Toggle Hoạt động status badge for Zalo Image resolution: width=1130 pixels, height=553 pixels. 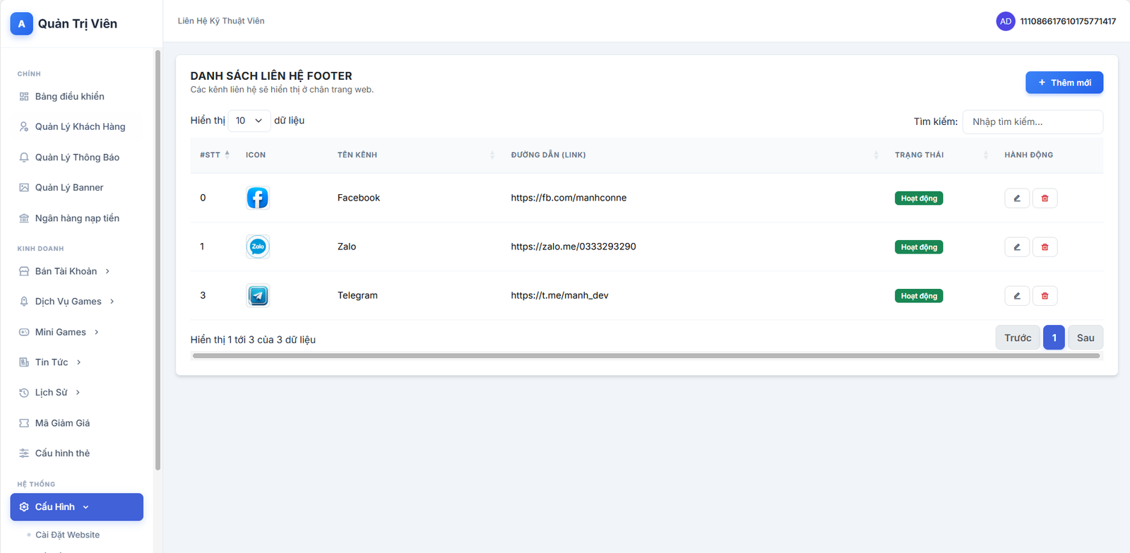918,247
